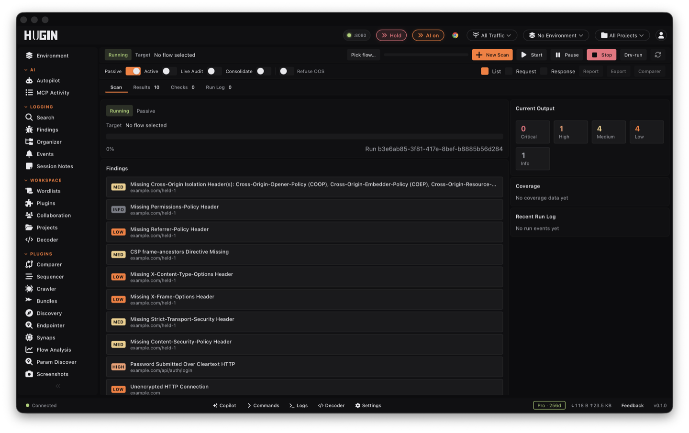Open the Screenshots plugin

pos(47,374)
